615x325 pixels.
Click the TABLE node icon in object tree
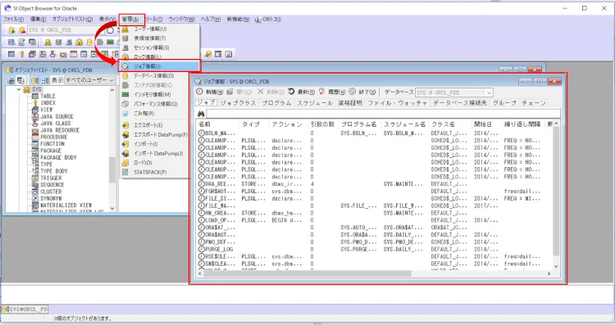point(35,96)
